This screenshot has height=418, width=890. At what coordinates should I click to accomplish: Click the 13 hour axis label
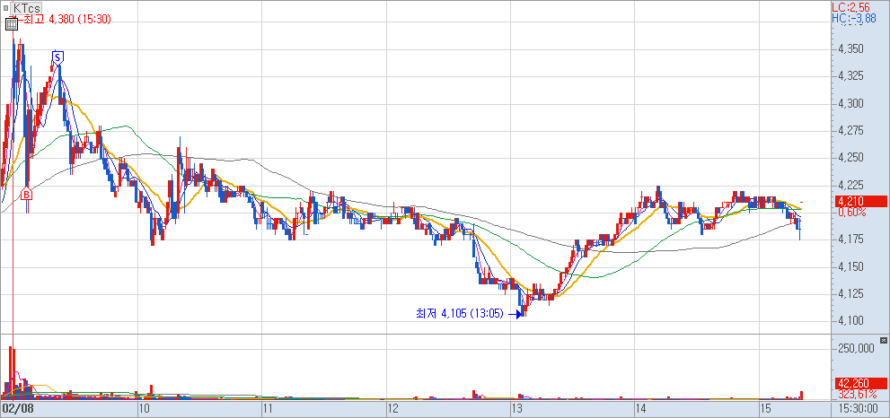point(517,408)
